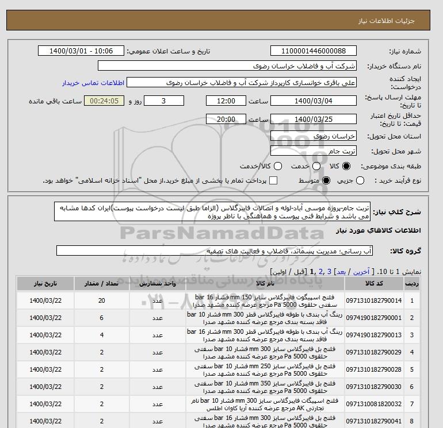Click the نام کالا column header
Viewport: 443px width, 428px height.
point(265,284)
